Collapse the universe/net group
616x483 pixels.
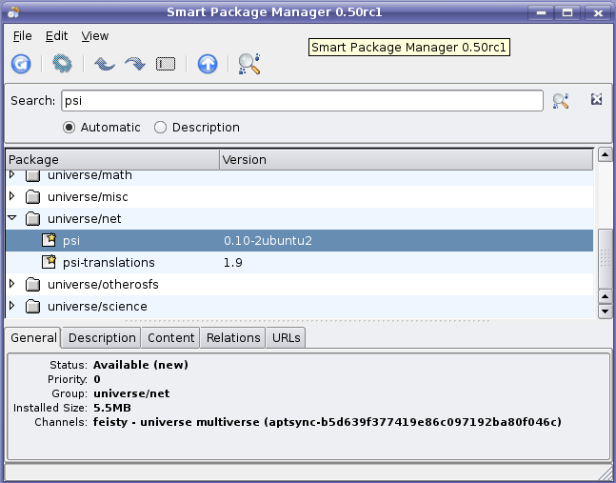point(12,217)
